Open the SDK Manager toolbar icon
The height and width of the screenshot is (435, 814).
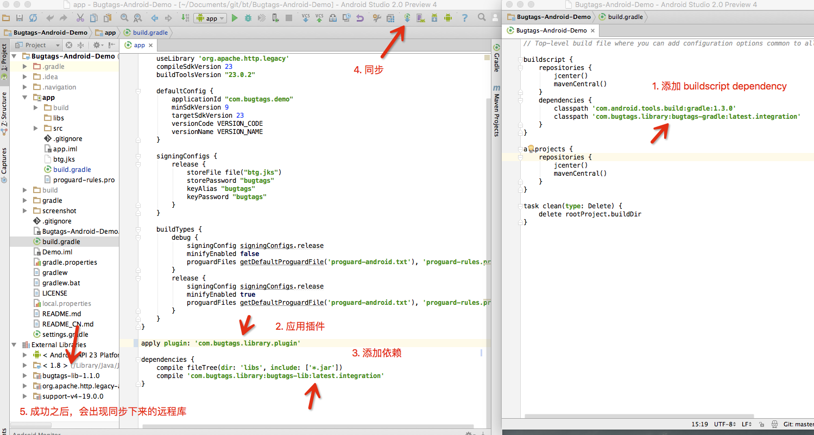(434, 18)
